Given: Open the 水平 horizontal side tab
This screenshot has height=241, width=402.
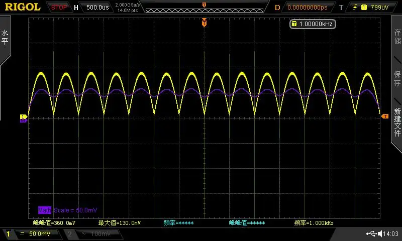Looking at the screenshot, I should pos(5,37).
